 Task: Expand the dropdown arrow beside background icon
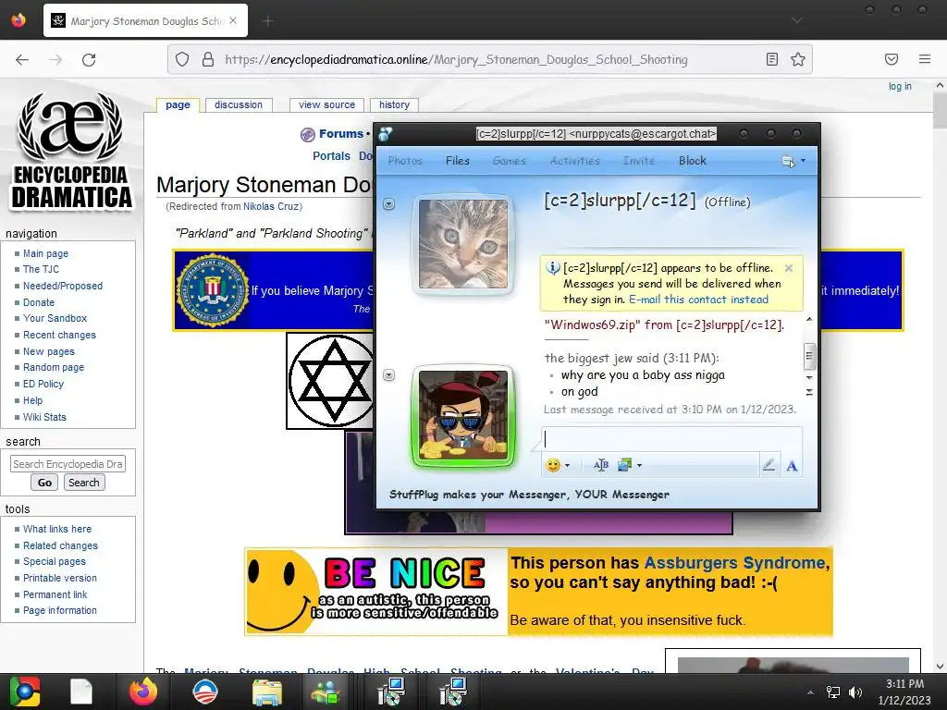[x=640, y=465]
